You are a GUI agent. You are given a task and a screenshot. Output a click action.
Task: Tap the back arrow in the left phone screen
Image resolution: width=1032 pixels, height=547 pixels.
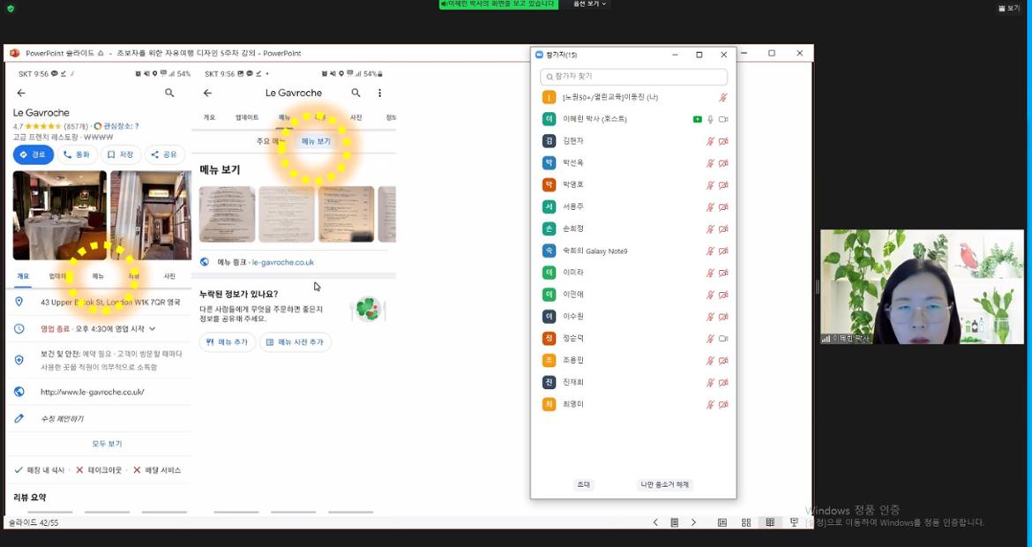tap(21, 94)
